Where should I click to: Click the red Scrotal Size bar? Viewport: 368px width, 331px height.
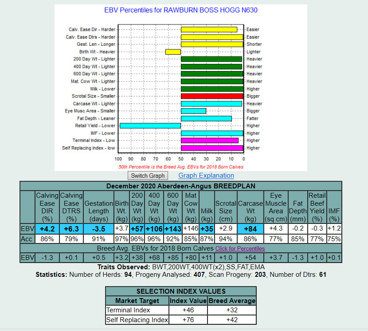212,96
